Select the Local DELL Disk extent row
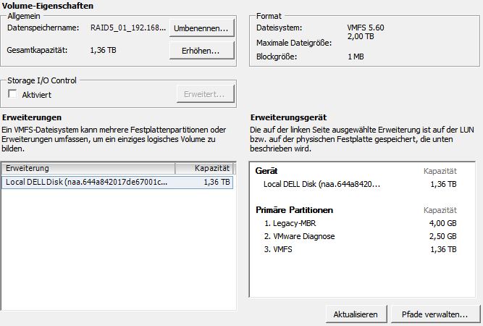Viewport: 483px width, 326px height. (87, 183)
